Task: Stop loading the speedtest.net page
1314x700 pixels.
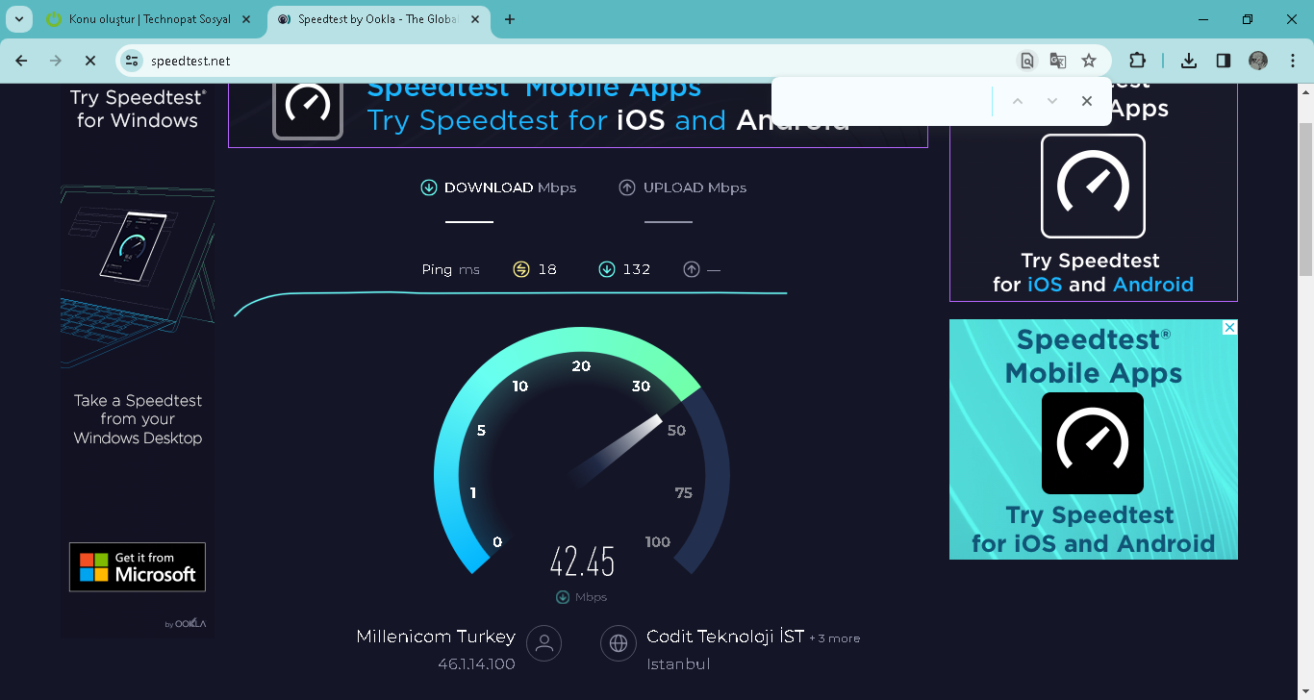Action: click(x=90, y=61)
